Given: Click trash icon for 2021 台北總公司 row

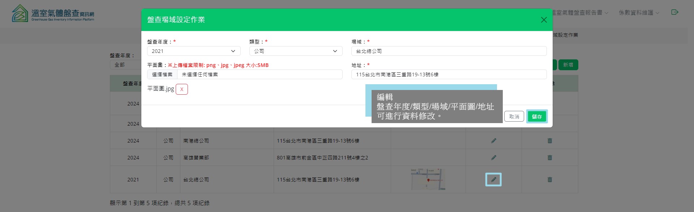Looking at the screenshot, I should point(549,180).
